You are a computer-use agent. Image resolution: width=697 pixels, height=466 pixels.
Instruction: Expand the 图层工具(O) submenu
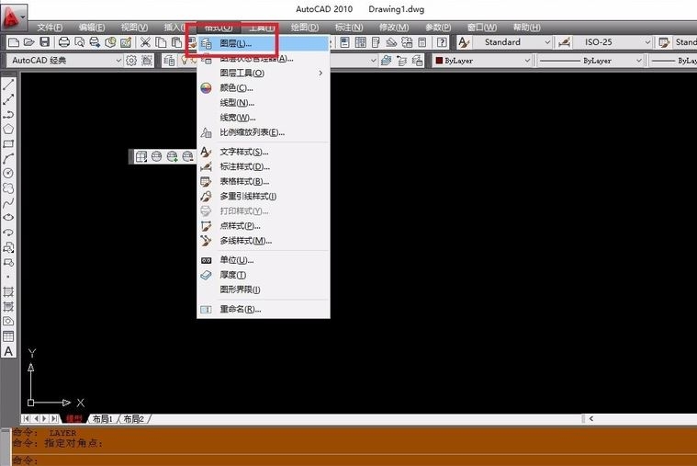(264, 73)
